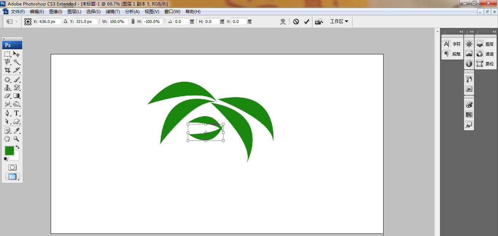Select the Magic Wand tool
Image resolution: width=498 pixels, height=236 pixels.
16,62
